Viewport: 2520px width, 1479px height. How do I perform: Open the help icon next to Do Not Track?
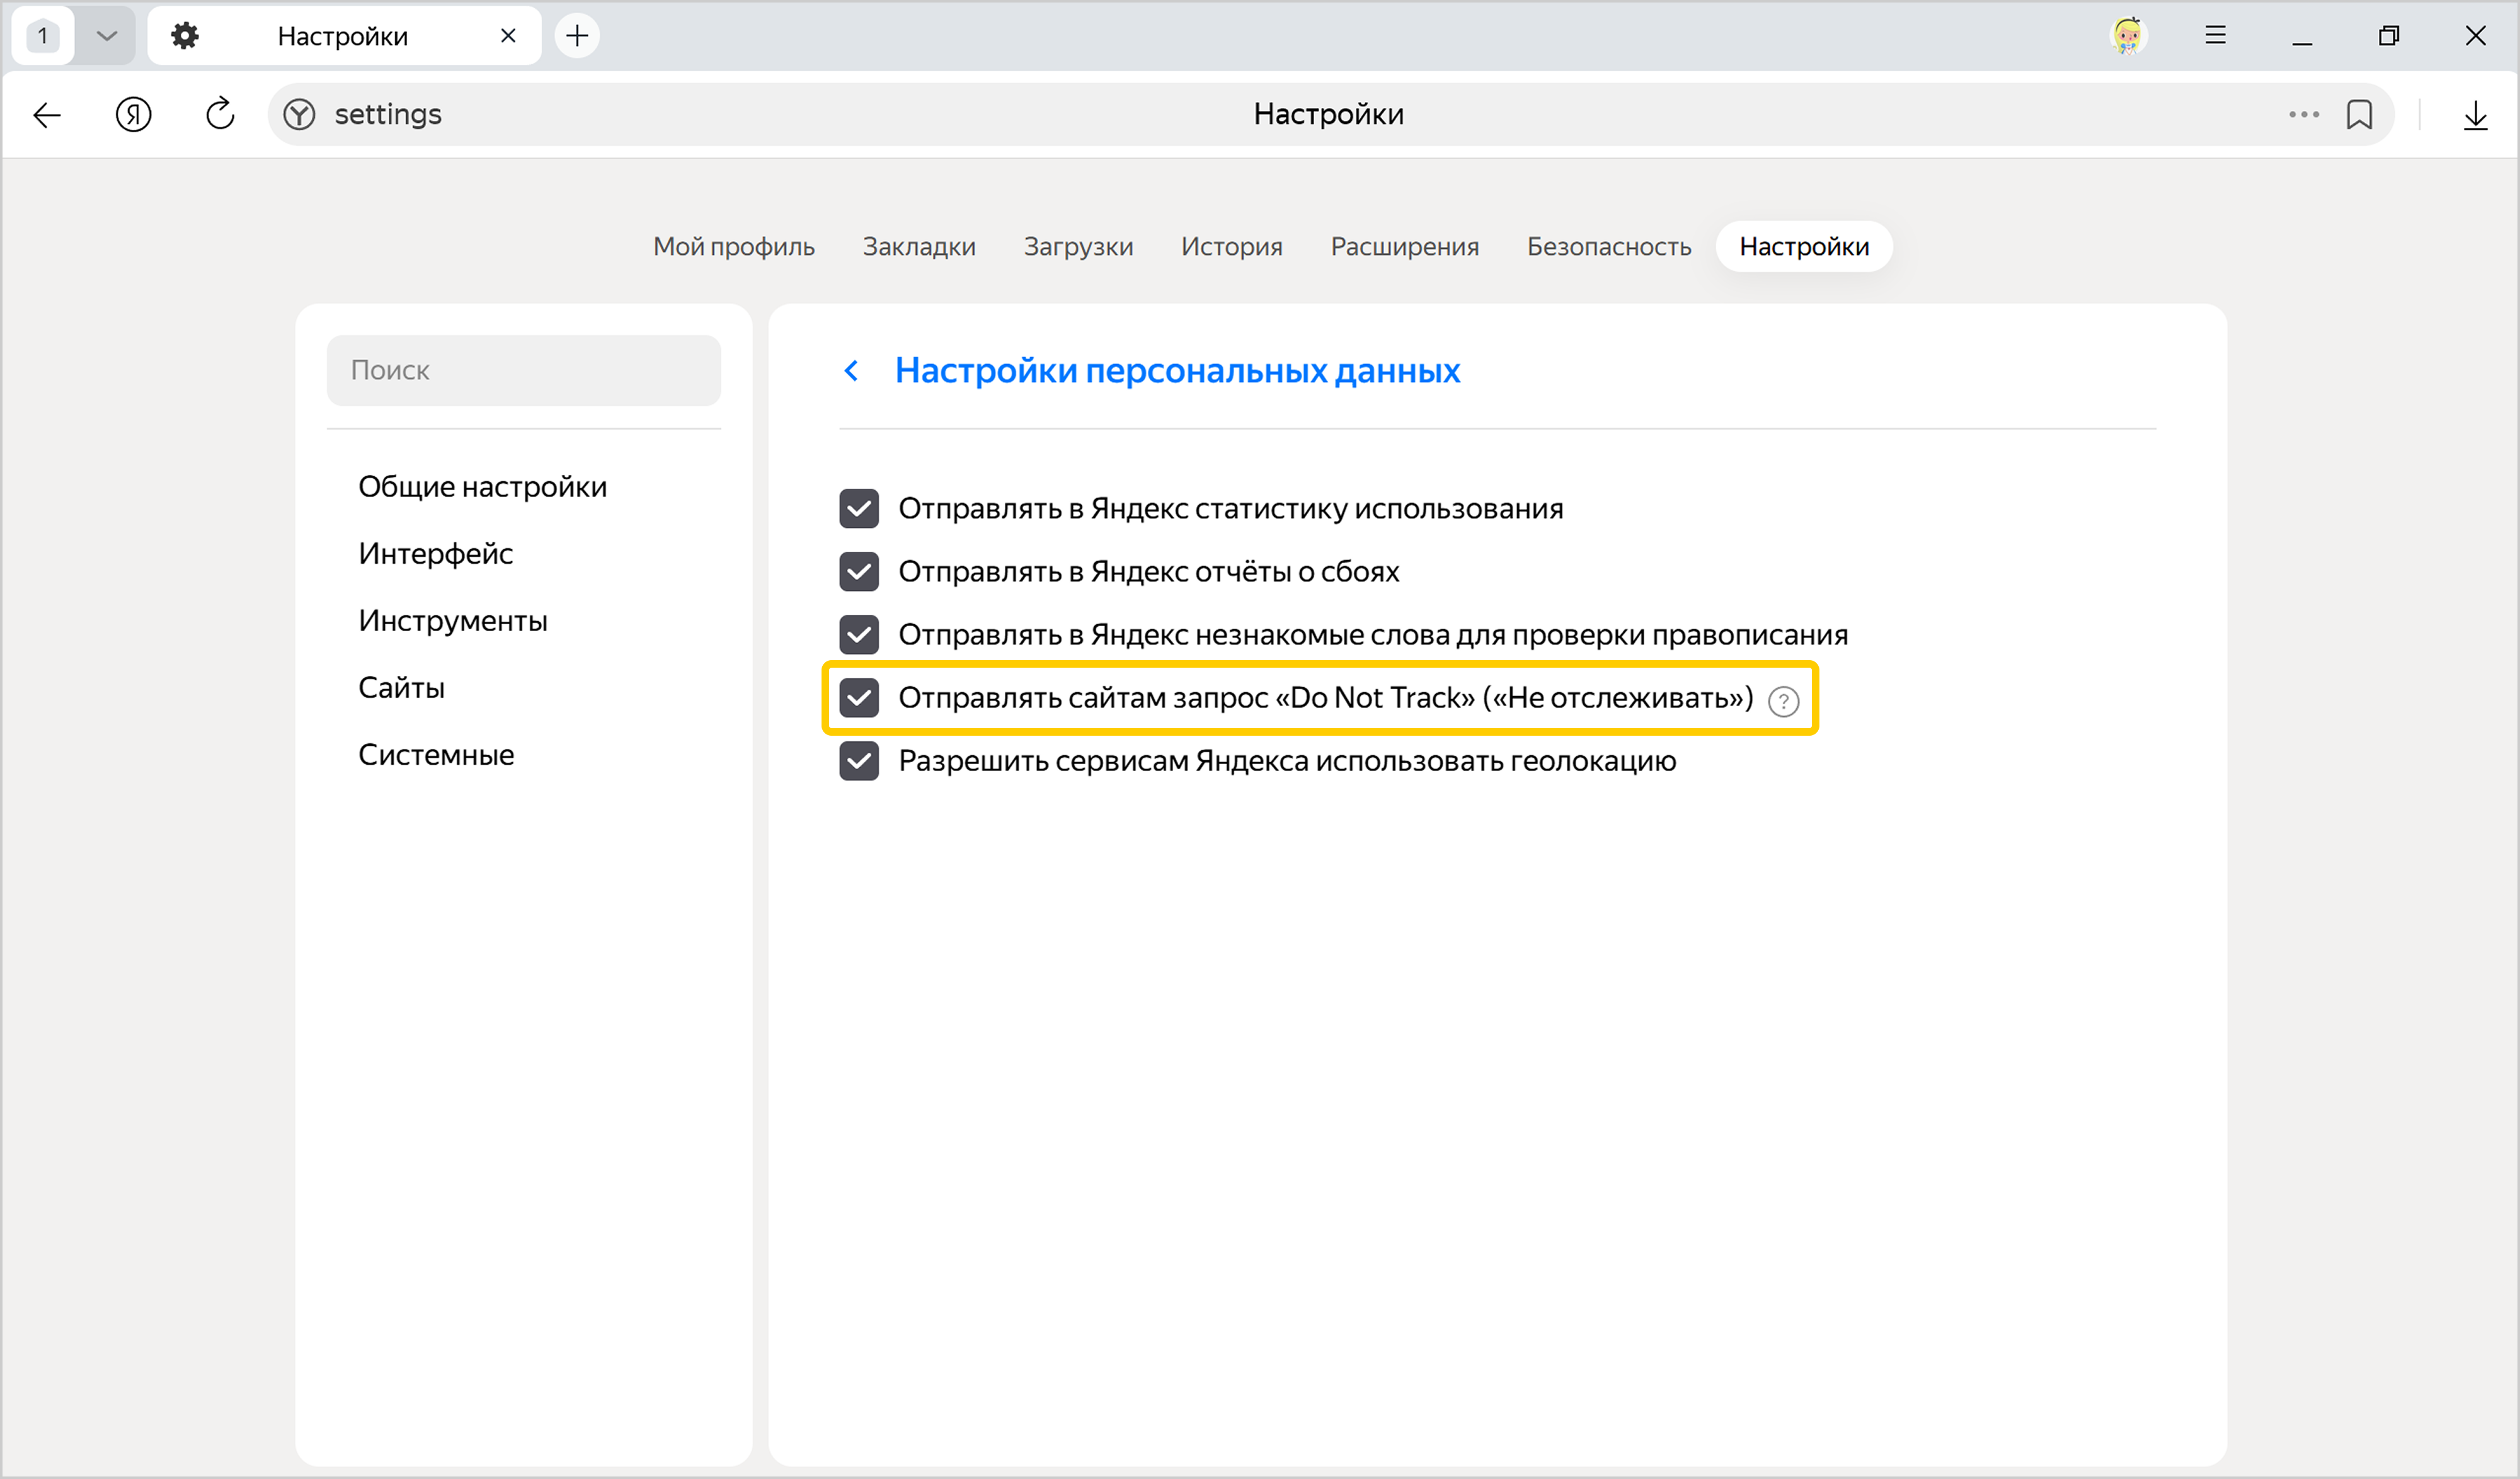click(1783, 701)
